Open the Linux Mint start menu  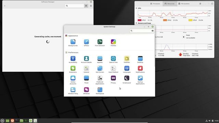(x=2, y=121)
